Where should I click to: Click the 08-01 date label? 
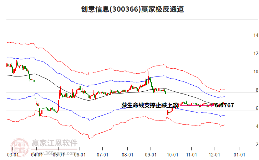coord(127,155)
